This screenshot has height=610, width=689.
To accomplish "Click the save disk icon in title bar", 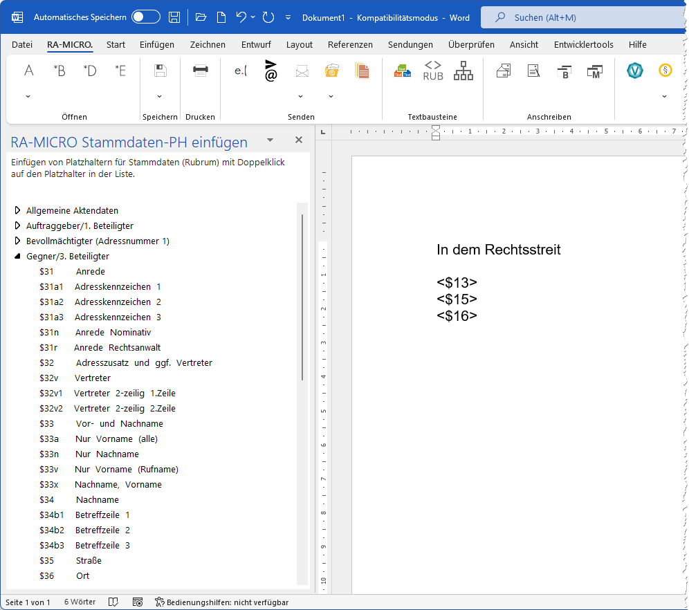I will point(174,17).
